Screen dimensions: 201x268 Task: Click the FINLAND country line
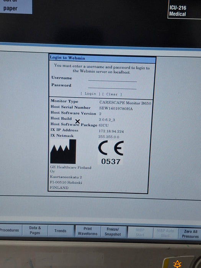(x=59, y=188)
